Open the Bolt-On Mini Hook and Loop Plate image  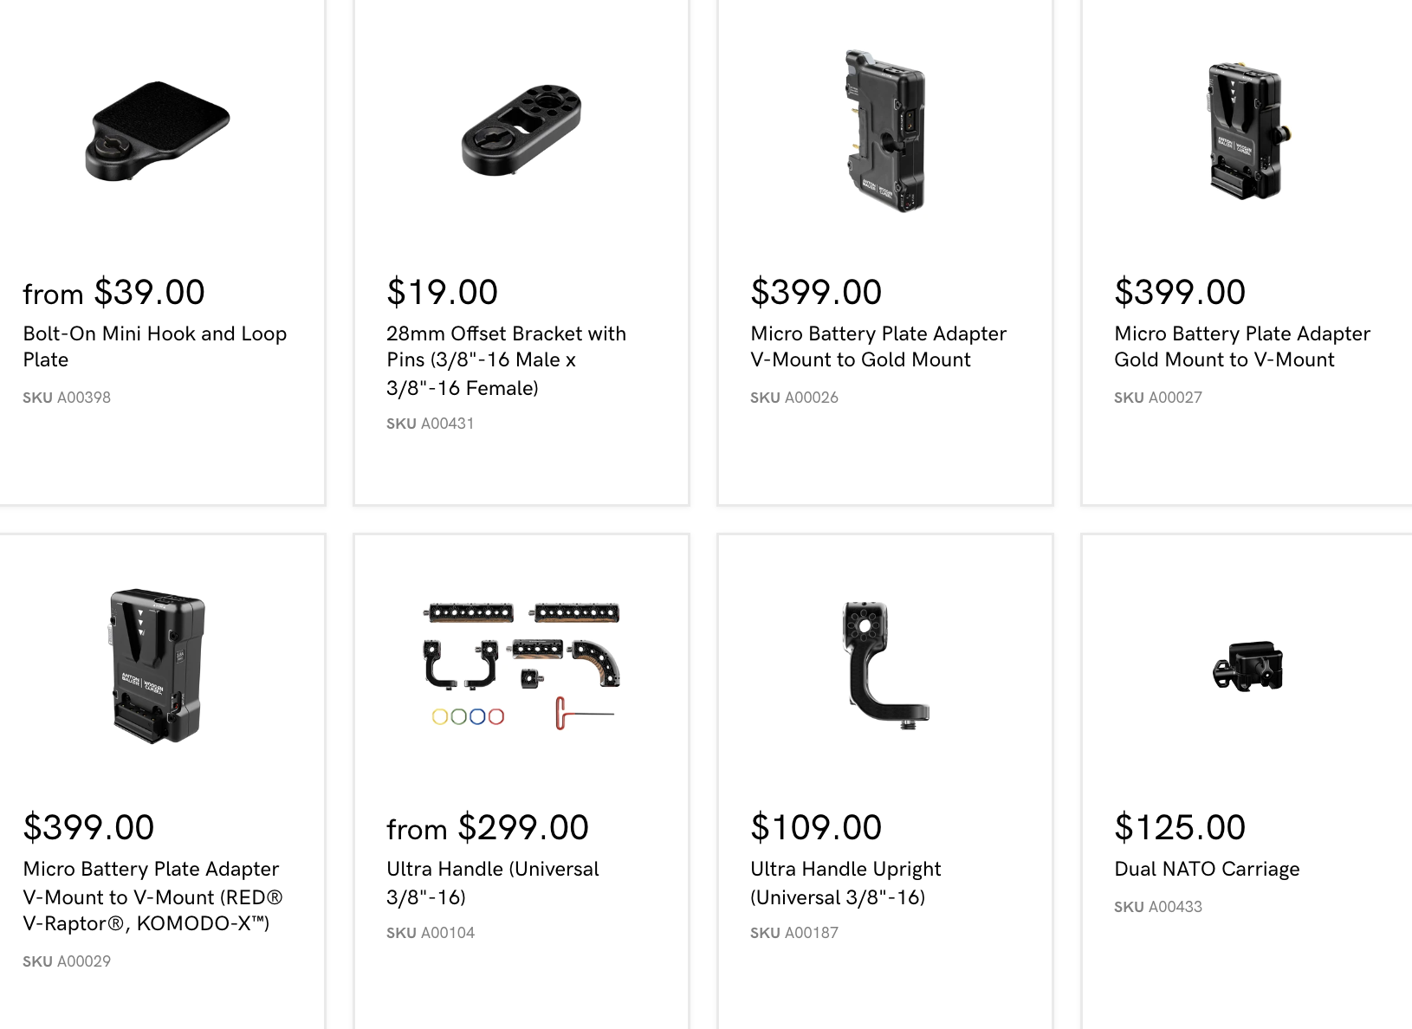(157, 131)
